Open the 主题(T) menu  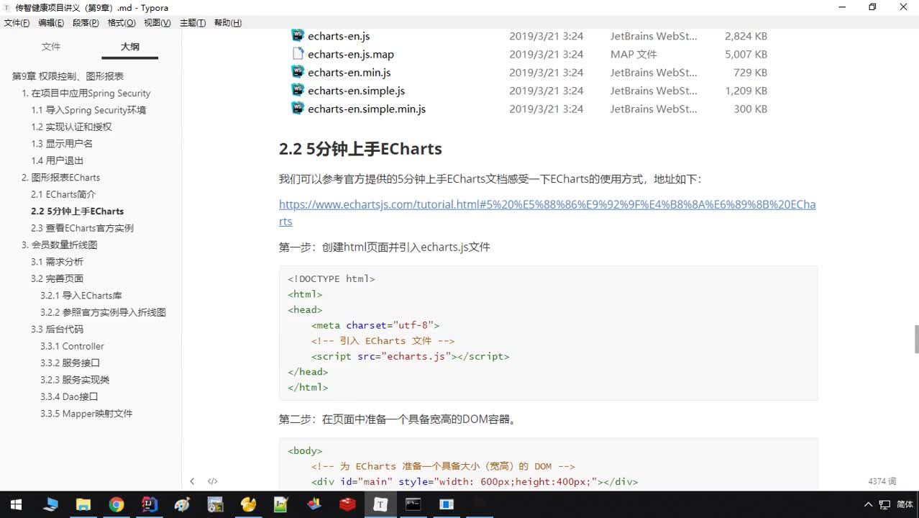193,23
